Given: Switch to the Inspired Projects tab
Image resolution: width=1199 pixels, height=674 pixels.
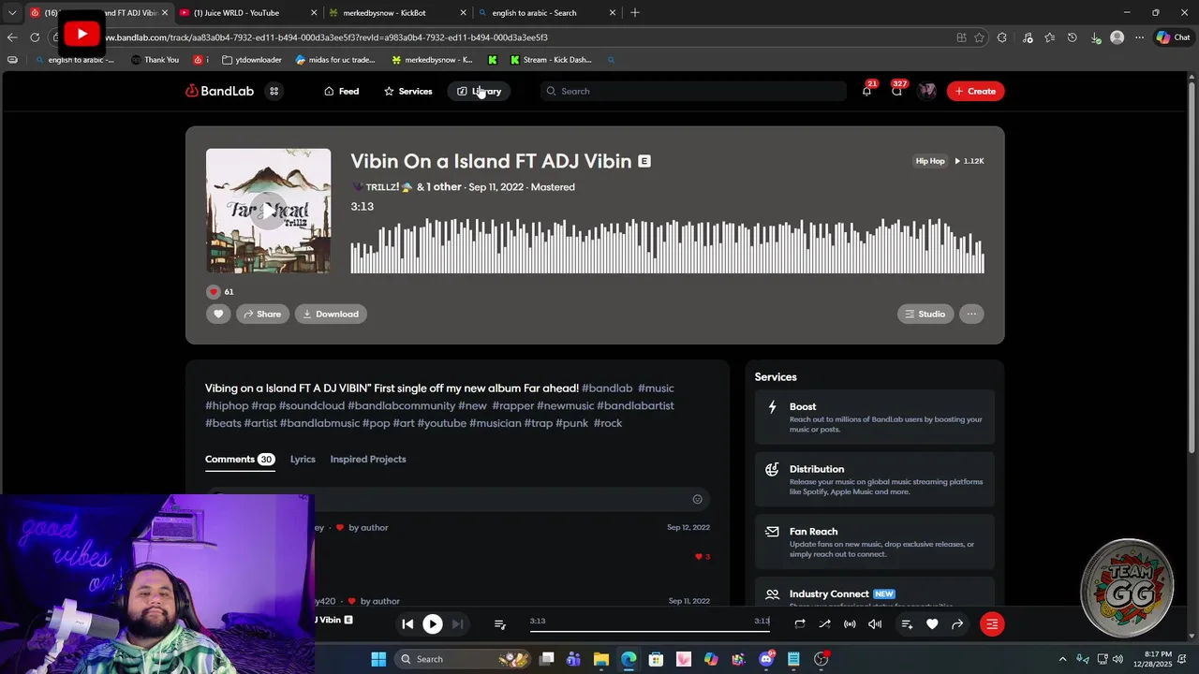Looking at the screenshot, I should coord(368,460).
